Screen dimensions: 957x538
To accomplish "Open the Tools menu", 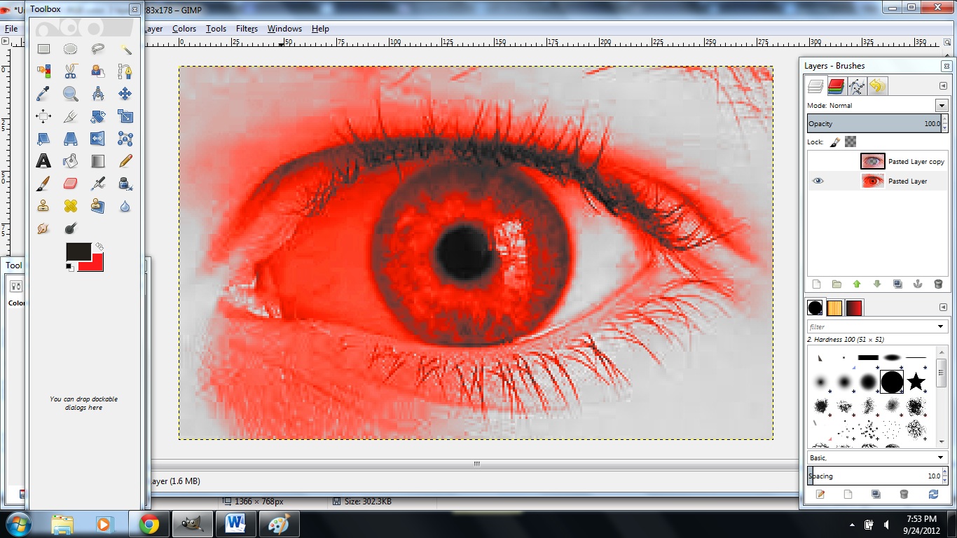I will [216, 29].
